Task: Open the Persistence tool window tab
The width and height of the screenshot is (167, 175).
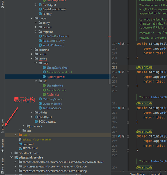Action: (2, 166)
